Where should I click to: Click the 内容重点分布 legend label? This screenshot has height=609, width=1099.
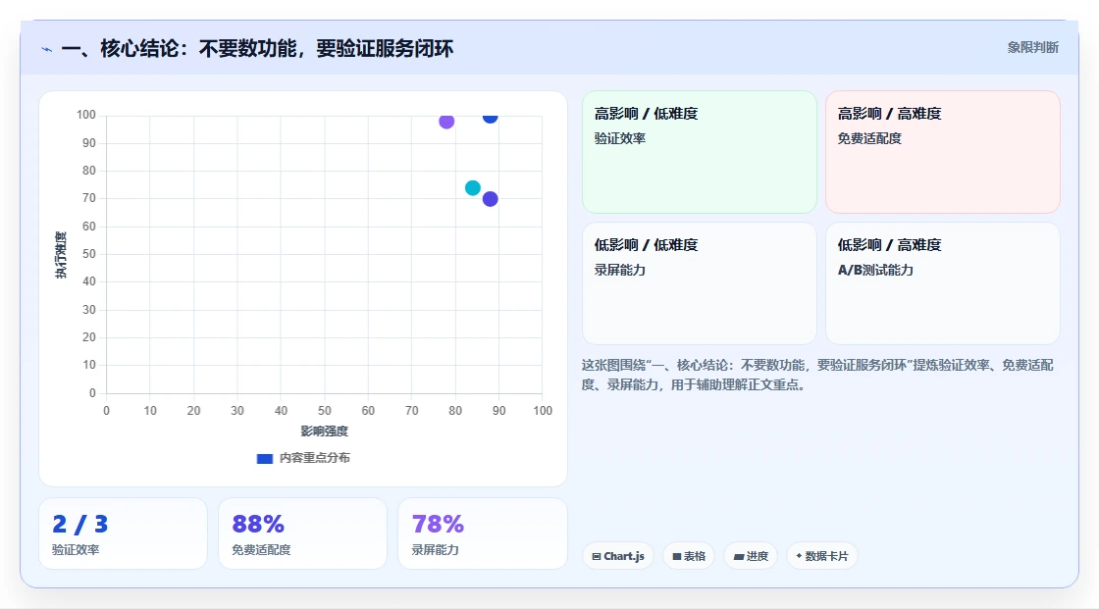tap(315, 458)
